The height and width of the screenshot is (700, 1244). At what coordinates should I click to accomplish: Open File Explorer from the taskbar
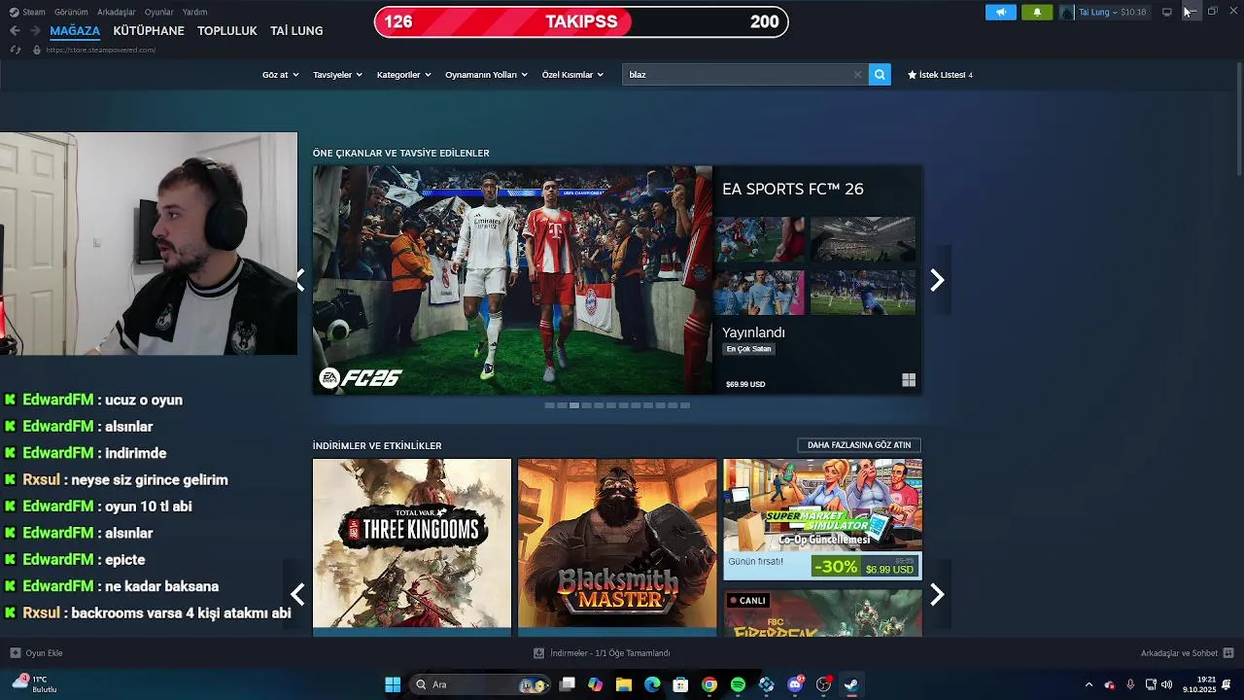point(624,684)
